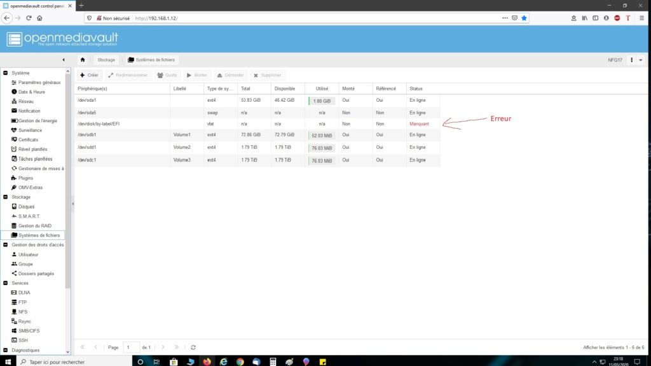Click the Stockage breadcrumb

pyautogui.click(x=106, y=60)
